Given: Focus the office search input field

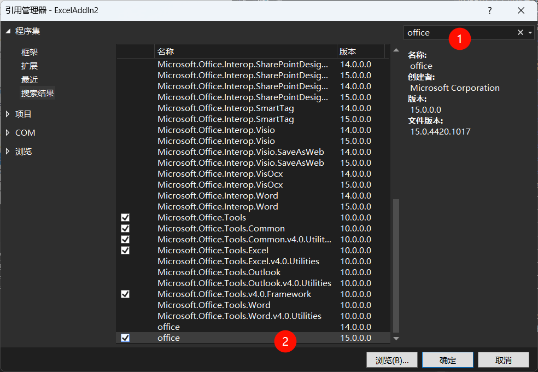Looking at the screenshot, I should pos(460,33).
